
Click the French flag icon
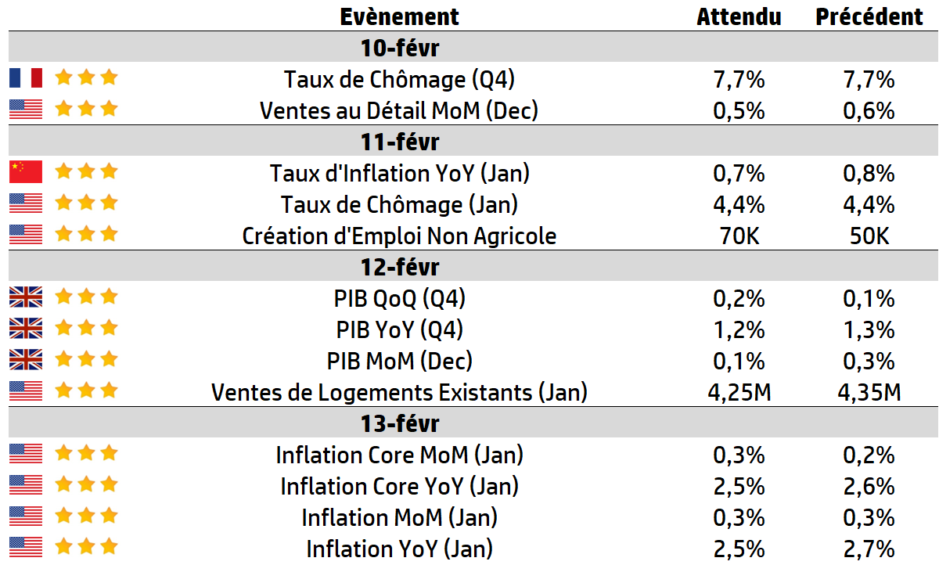tap(26, 78)
